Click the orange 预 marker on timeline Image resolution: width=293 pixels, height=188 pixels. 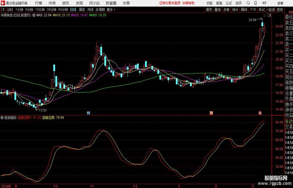pos(211,113)
